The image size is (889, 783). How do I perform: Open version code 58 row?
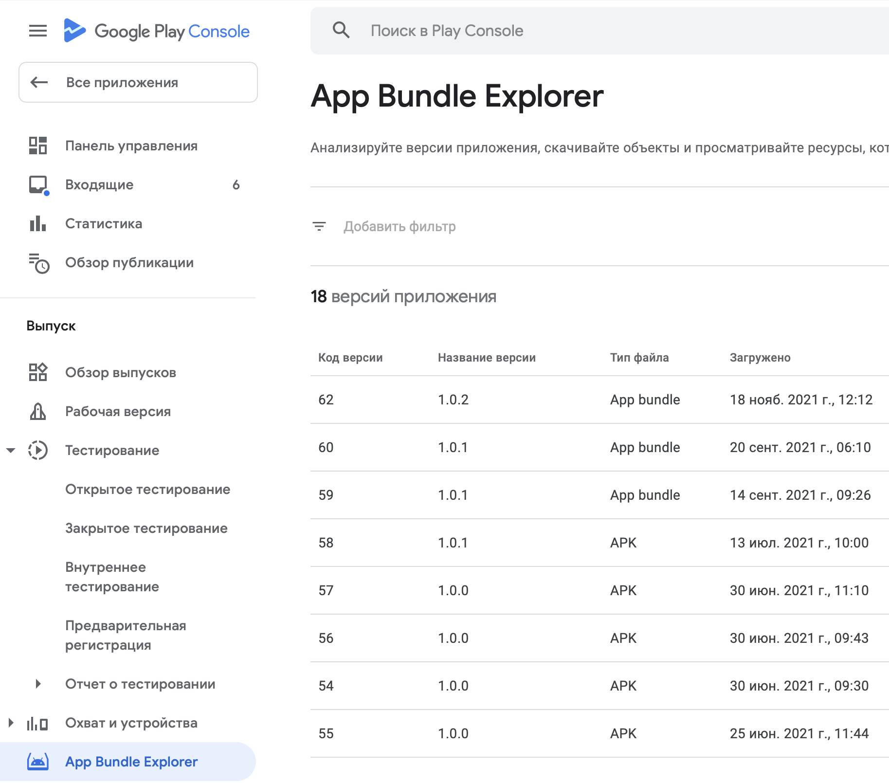599,543
